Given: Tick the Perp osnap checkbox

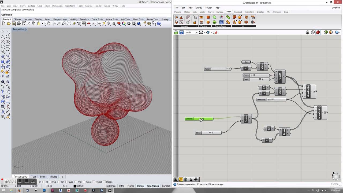Looking at the screenshot, I should tap(51, 182).
